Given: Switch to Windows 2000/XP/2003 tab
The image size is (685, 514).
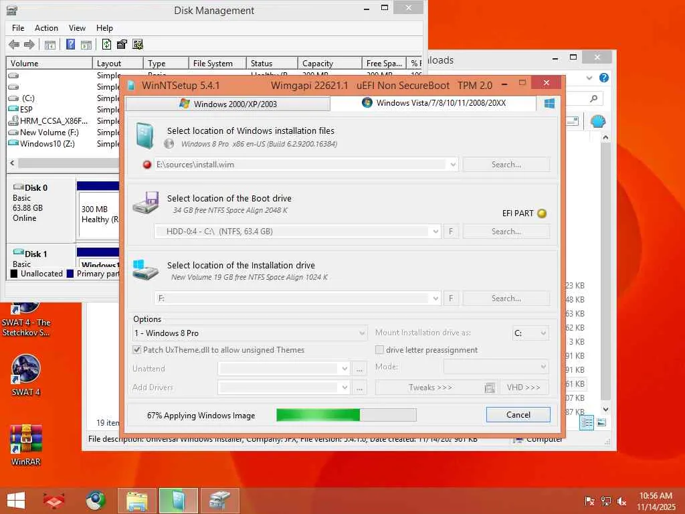Looking at the screenshot, I should (x=227, y=104).
